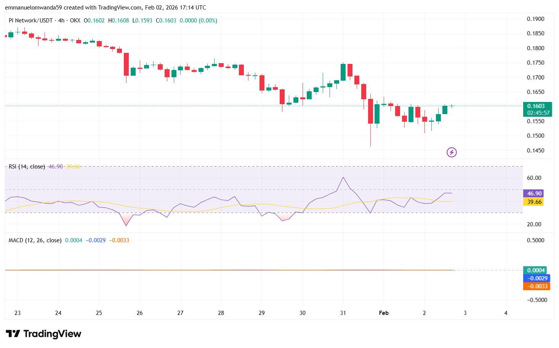This screenshot has height=348, width=559.
Task: Click the purple lightning bolt icon on the chart
Action: point(451,152)
